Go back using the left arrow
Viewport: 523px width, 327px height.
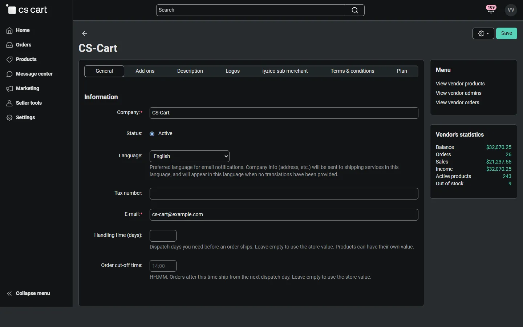click(85, 33)
